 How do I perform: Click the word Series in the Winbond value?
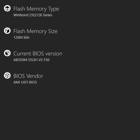47,15
